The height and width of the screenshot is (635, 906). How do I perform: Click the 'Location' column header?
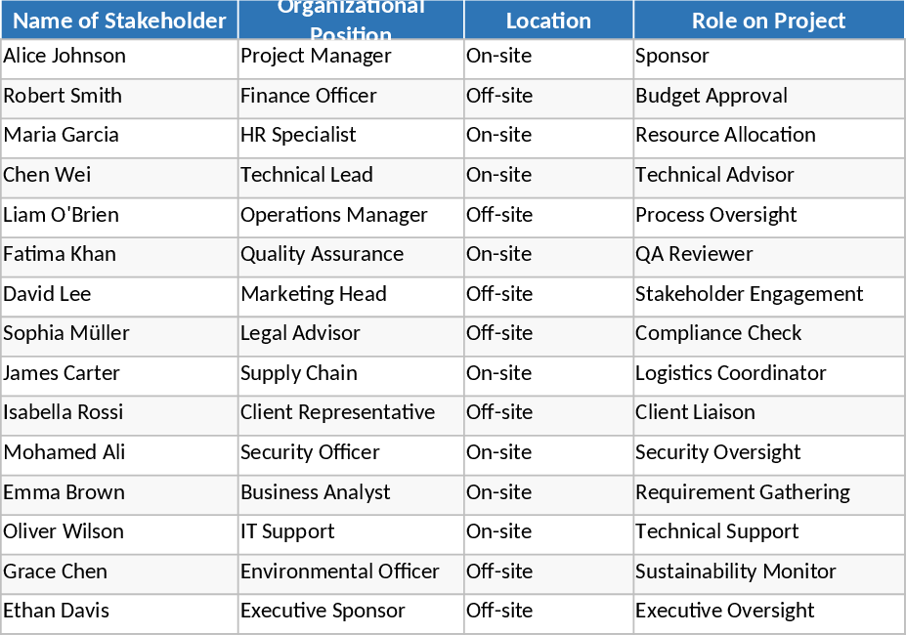[548, 21]
